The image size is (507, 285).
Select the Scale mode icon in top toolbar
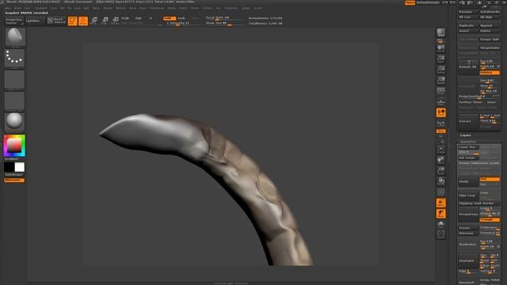click(105, 21)
